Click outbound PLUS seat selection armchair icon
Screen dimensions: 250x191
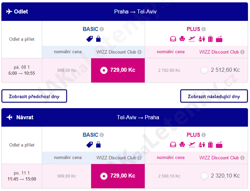[x=182, y=39]
